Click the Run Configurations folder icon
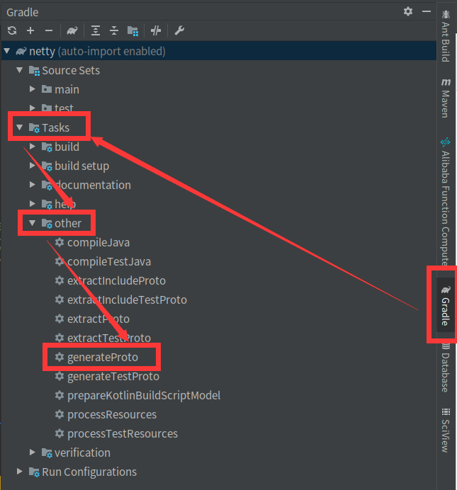 point(35,472)
